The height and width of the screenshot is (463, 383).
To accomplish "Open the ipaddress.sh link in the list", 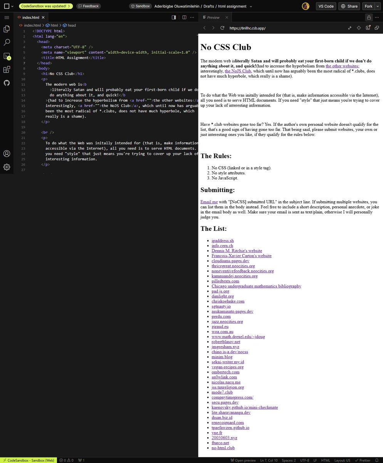I will (x=223, y=241).
